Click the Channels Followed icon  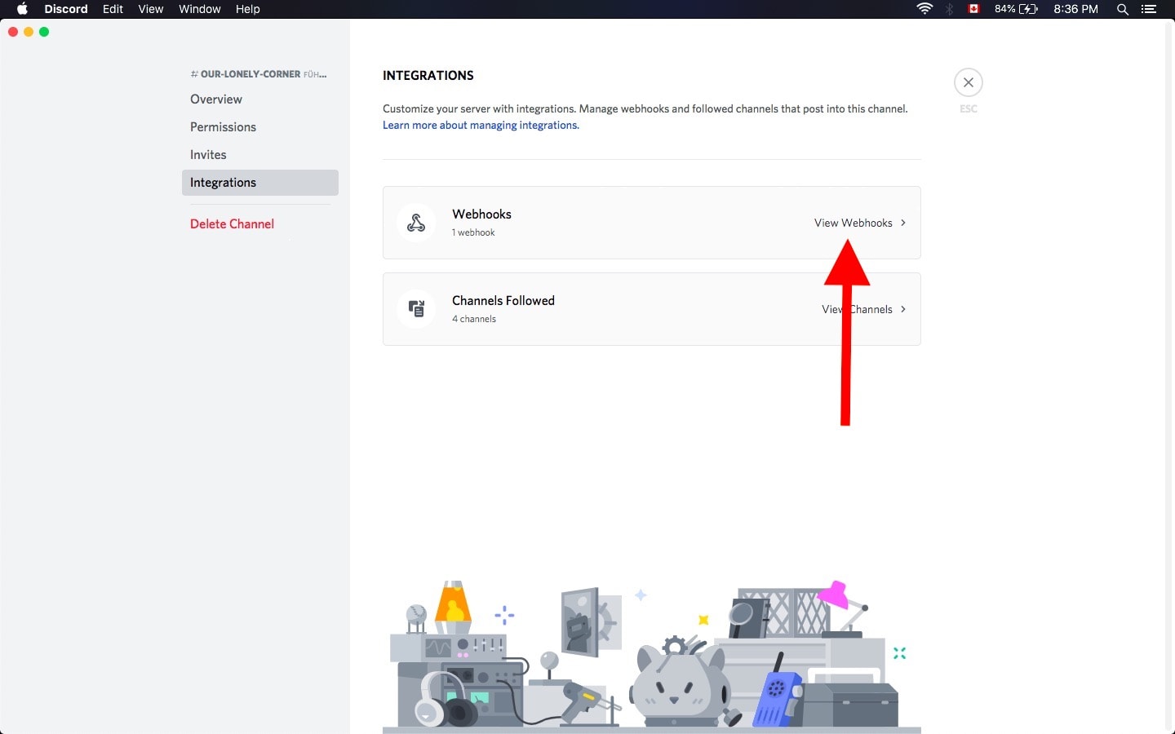[x=416, y=309]
